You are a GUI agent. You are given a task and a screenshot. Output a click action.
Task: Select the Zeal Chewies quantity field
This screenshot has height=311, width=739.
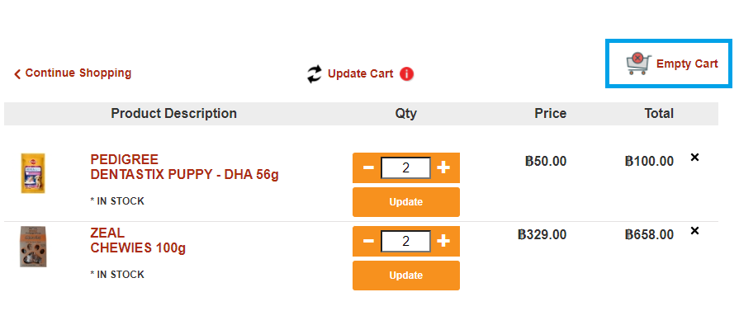coord(405,241)
